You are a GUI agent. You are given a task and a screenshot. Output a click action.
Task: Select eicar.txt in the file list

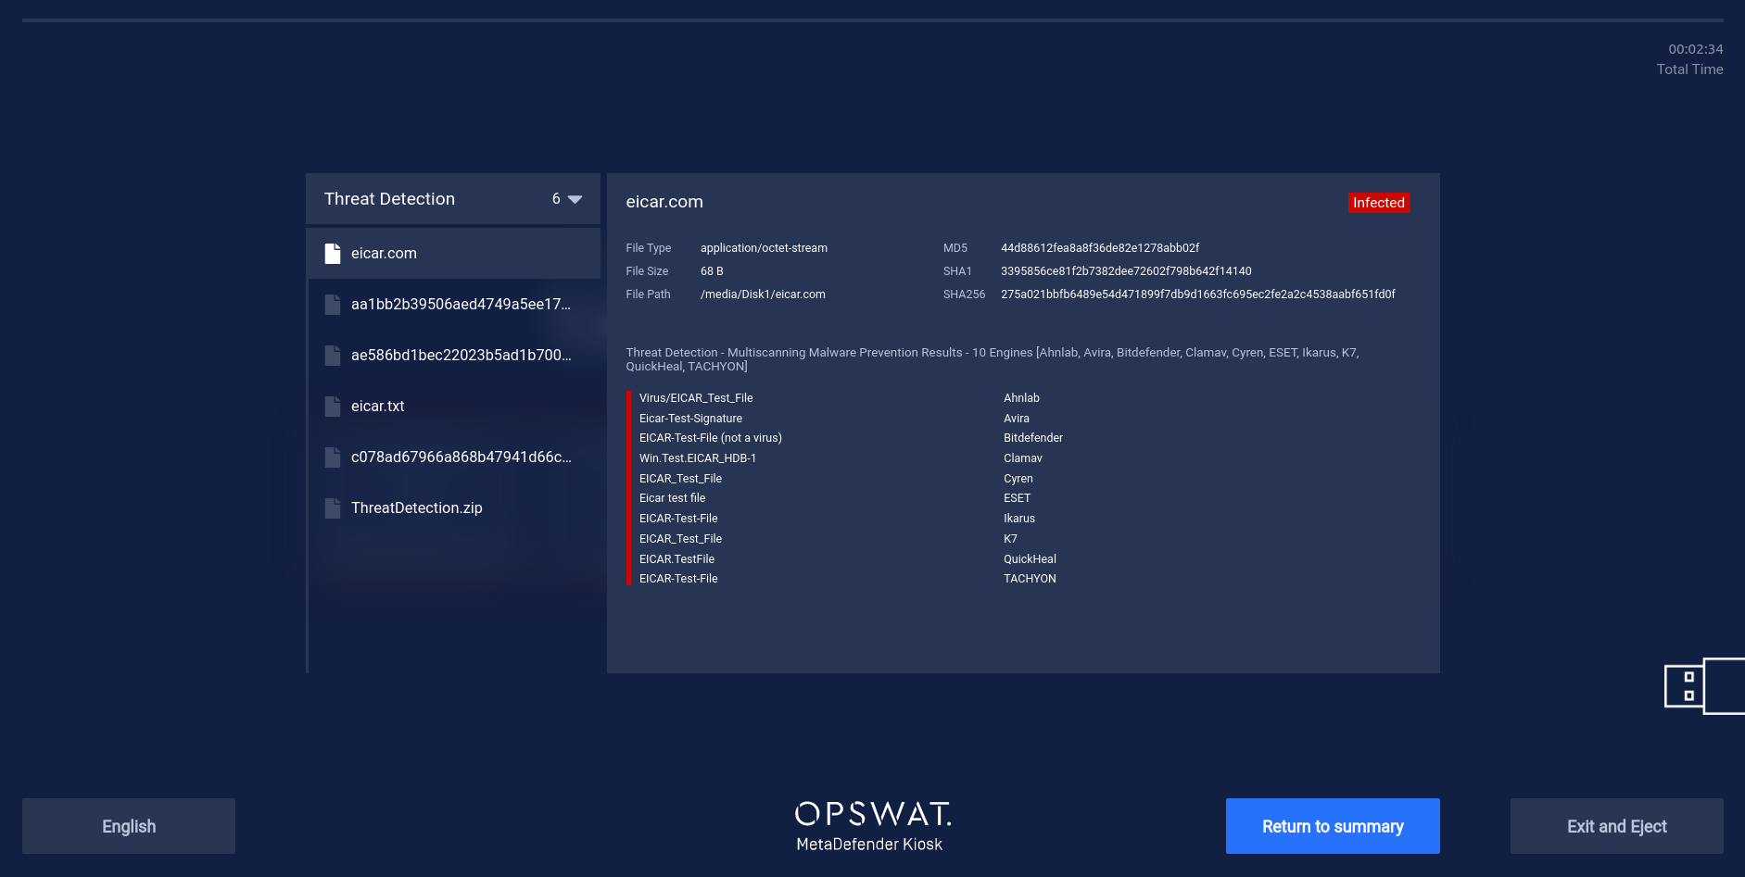click(x=453, y=407)
